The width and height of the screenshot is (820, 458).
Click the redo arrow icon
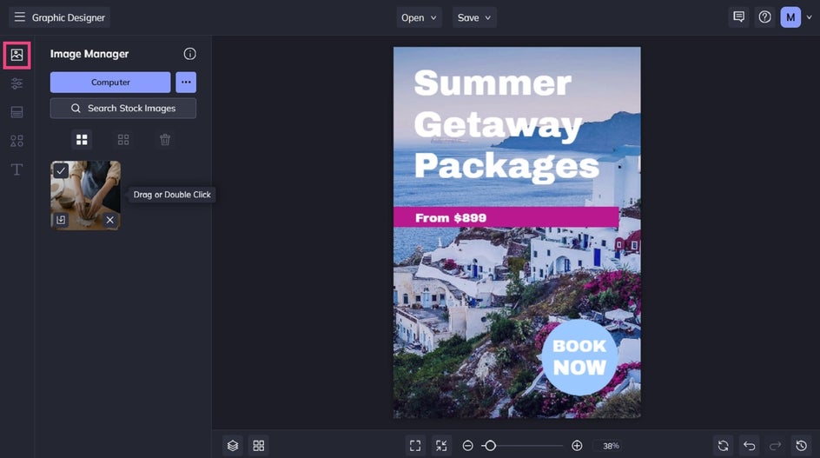click(x=775, y=446)
